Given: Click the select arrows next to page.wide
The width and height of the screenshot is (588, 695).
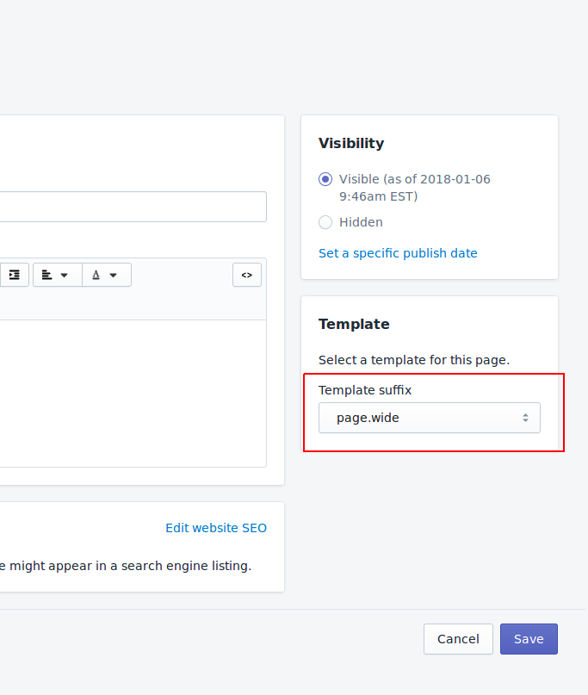Looking at the screenshot, I should point(525,418).
